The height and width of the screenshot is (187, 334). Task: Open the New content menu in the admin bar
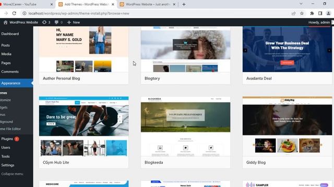[x=74, y=22]
